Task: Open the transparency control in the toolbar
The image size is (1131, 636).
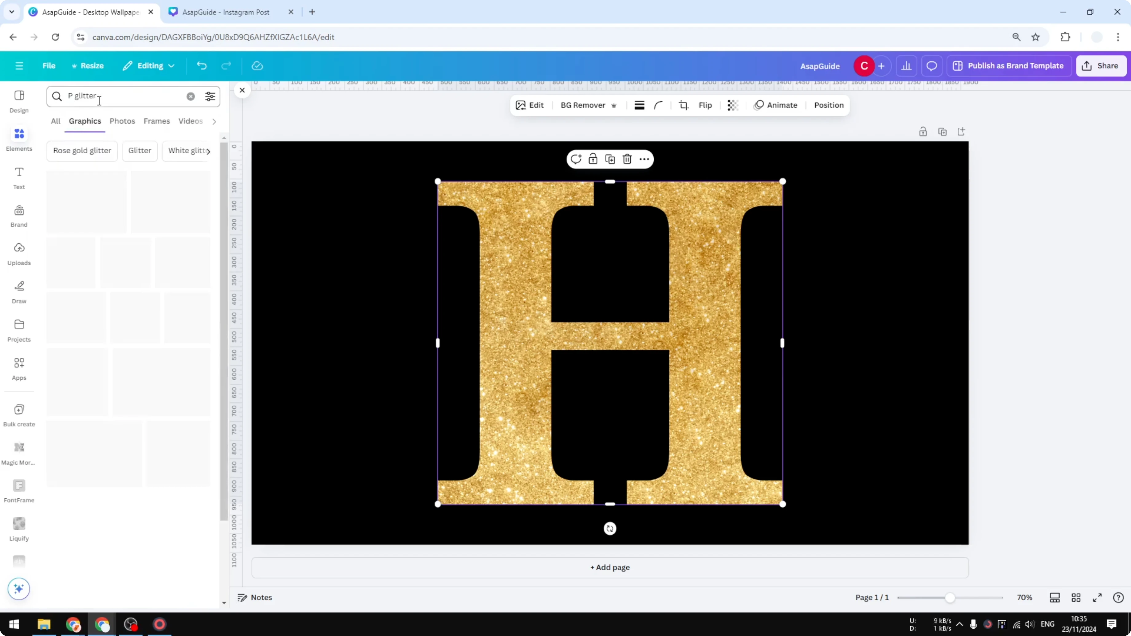Action: [x=733, y=105]
